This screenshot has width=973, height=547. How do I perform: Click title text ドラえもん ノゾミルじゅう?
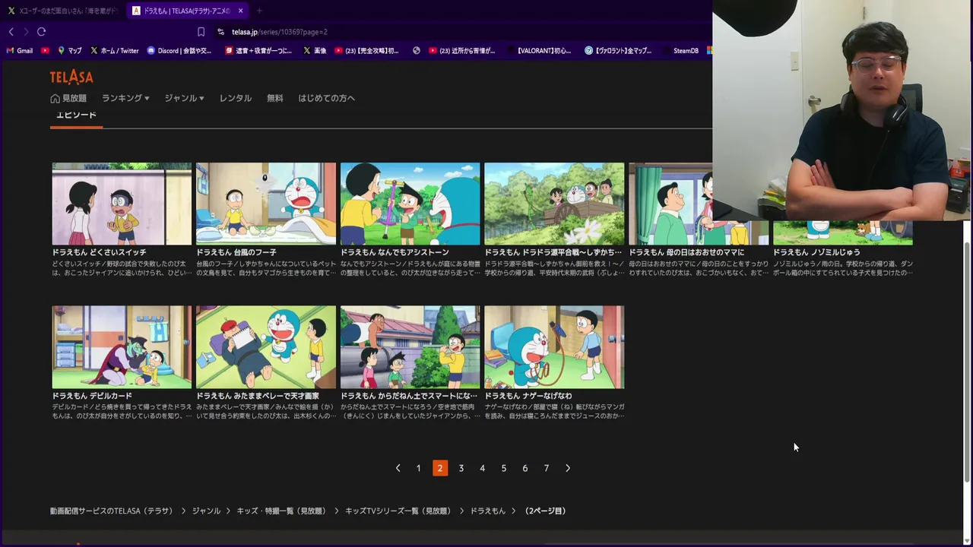click(x=816, y=252)
